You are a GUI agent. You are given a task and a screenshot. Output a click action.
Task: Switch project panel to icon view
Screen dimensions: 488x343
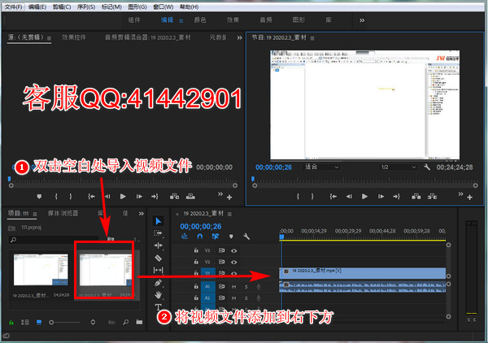(39, 322)
